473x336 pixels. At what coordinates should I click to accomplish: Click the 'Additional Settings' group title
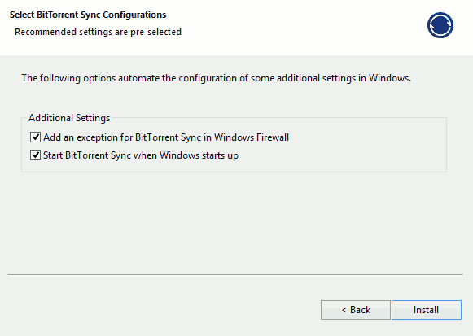tap(69, 118)
